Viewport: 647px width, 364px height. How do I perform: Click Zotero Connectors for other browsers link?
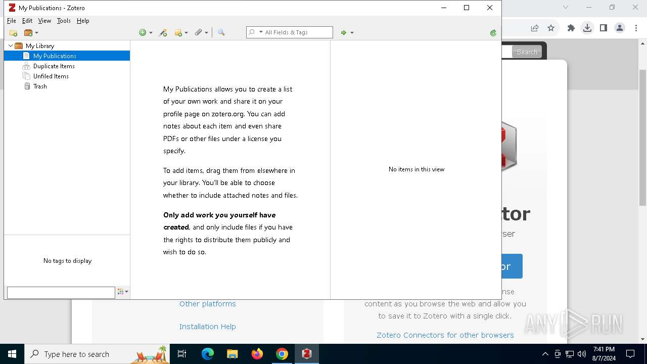coord(445,335)
